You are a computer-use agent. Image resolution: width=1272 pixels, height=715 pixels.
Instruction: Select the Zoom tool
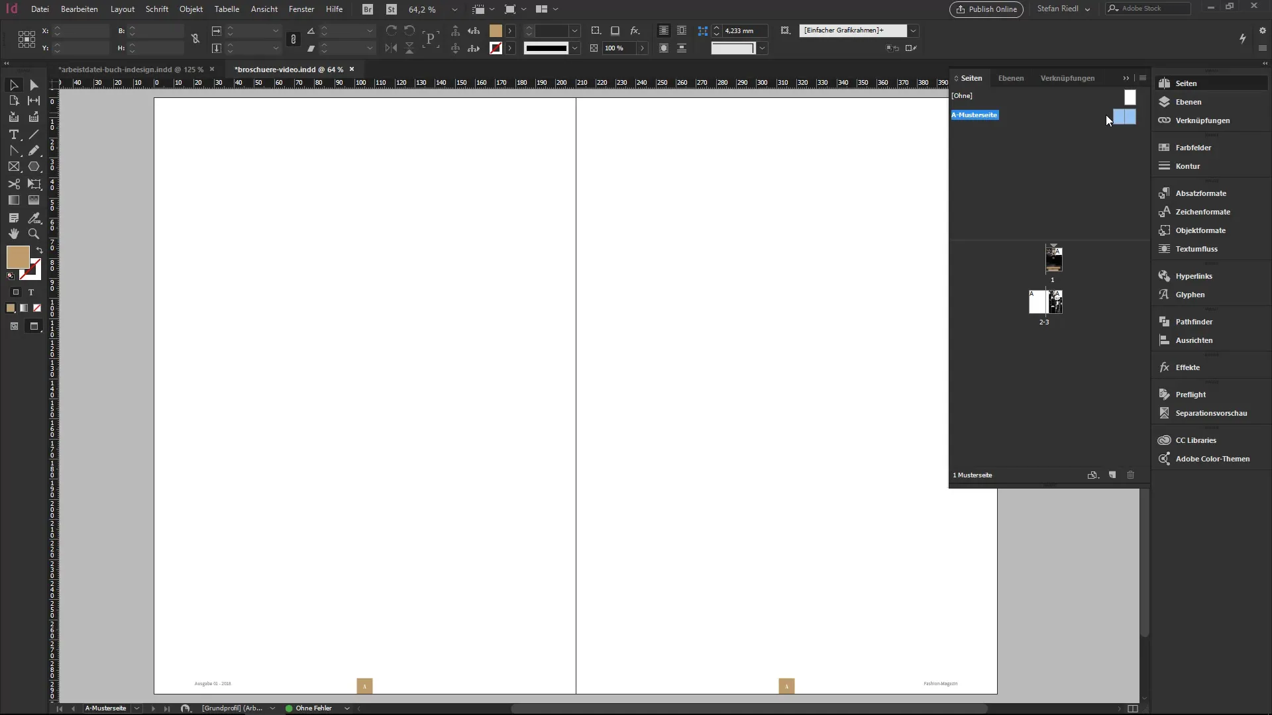pyautogui.click(x=34, y=234)
